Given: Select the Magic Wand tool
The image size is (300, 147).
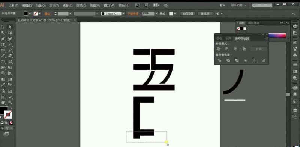Looking at the screenshot, I should (x=3, y=33).
